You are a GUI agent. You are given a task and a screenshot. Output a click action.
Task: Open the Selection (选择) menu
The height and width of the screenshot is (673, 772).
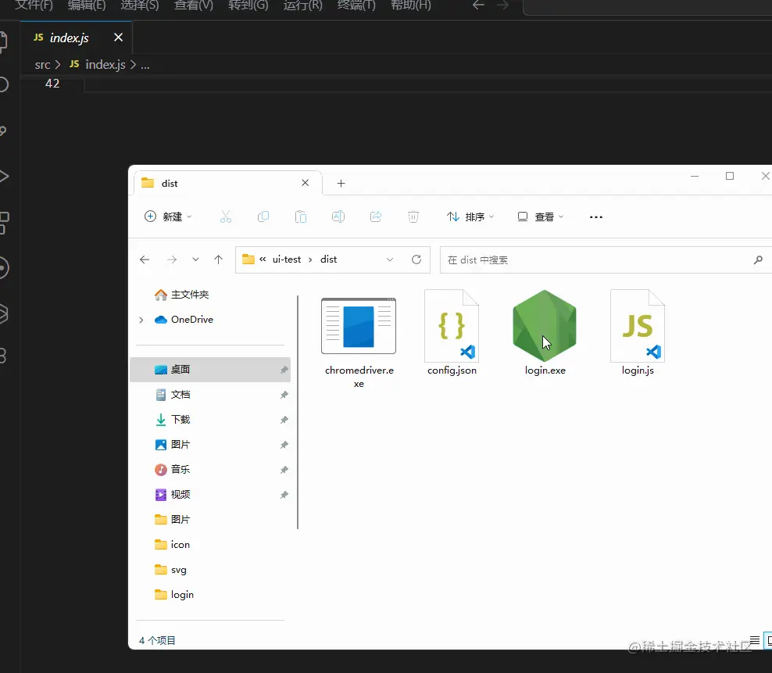point(140,5)
